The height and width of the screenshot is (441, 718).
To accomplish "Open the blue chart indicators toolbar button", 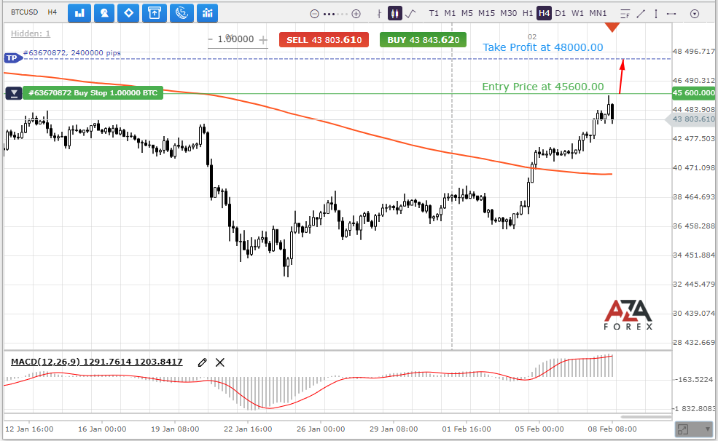I will (208, 13).
